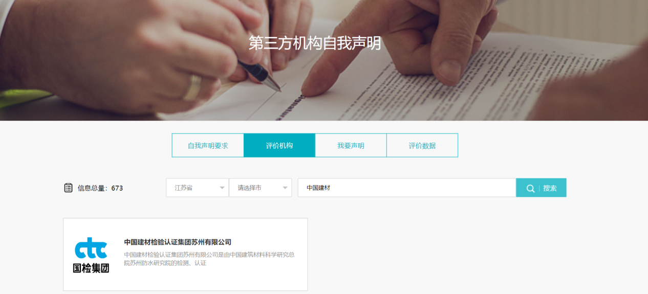Open the 请选择市 city dropdown
Image resolution: width=648 pixels, height=294 pixels.
261,188
